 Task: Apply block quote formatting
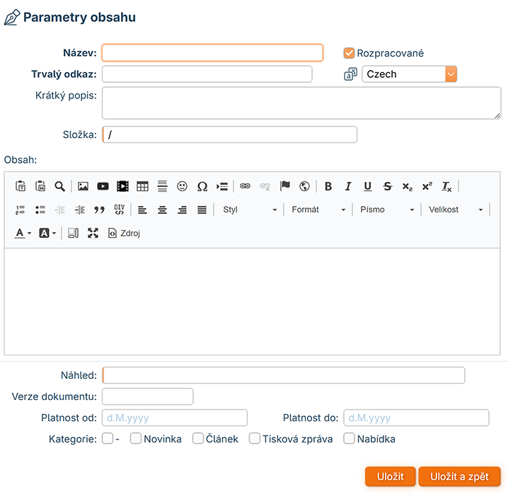click(x=100, y=210)
